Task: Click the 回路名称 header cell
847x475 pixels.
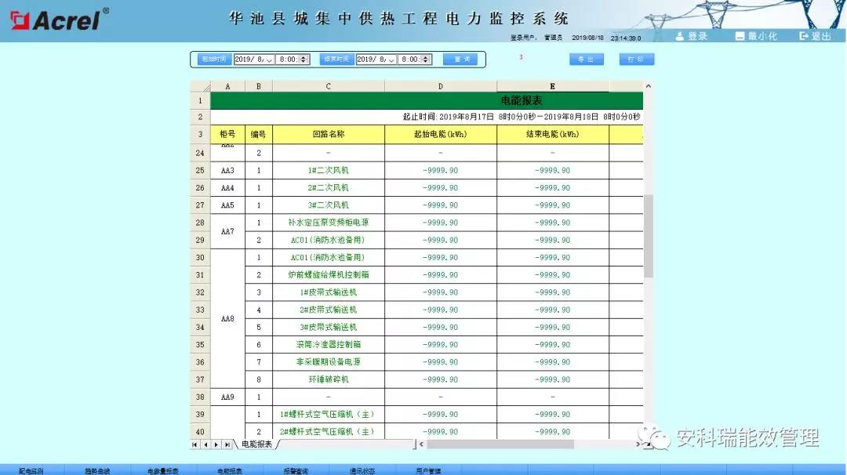Action: click(329, 134)
